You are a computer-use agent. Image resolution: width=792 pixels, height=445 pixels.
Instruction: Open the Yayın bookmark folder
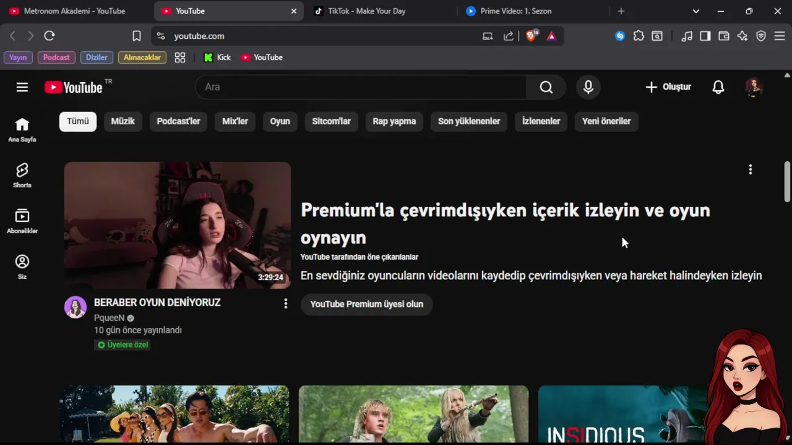18,57
